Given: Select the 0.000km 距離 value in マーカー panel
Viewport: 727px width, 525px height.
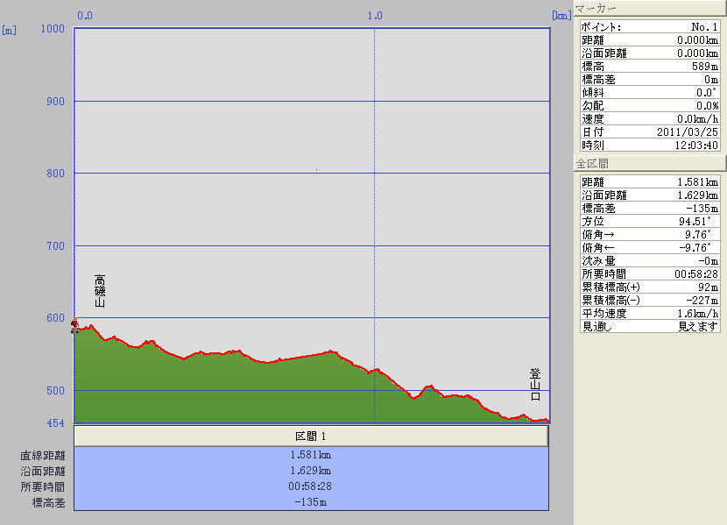Looking at the screenshot, I should (697, 40).
